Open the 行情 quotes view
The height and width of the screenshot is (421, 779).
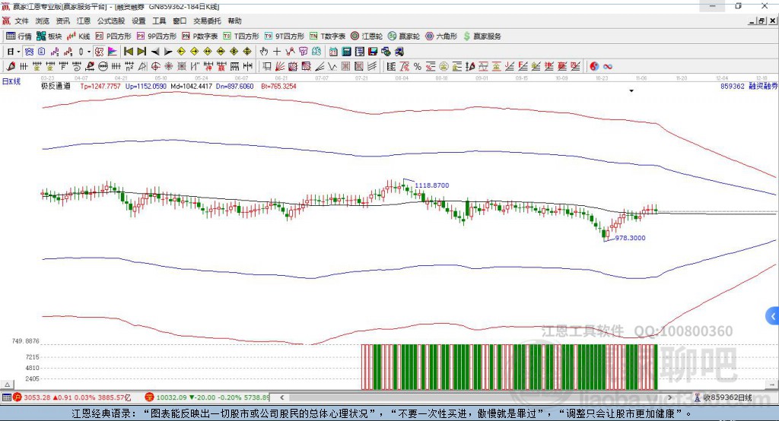18,36
